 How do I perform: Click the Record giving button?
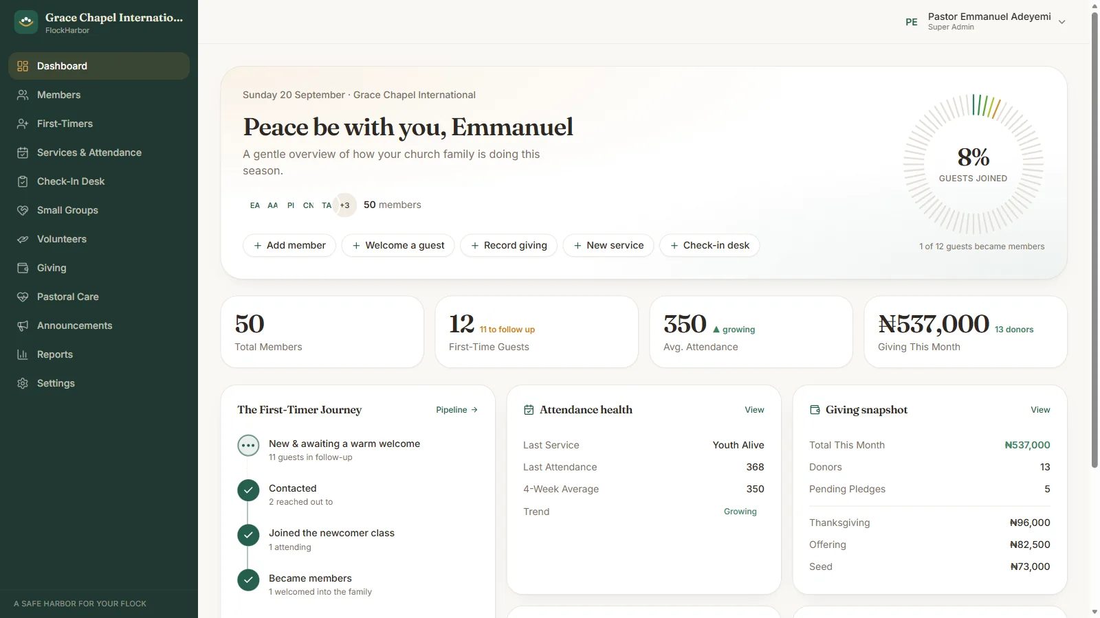pyautogui.click(x=509, y=245)
